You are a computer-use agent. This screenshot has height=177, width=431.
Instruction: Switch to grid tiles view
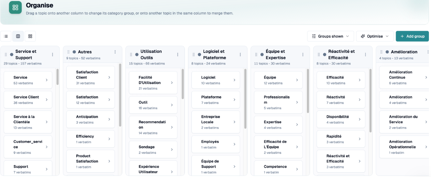[30, 36]
